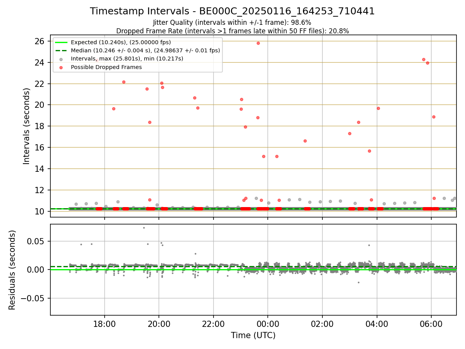Click the lowest residual outlier near −0.02

[x=358, y=282]
